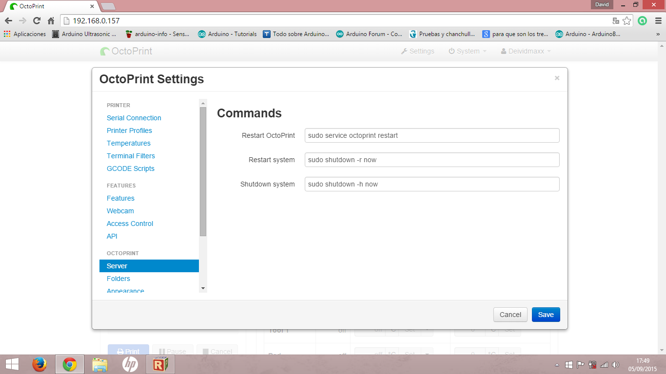Focus the Shutdown system command field
Viewport: 666px width, 374px height.
[x=432, y=184]
